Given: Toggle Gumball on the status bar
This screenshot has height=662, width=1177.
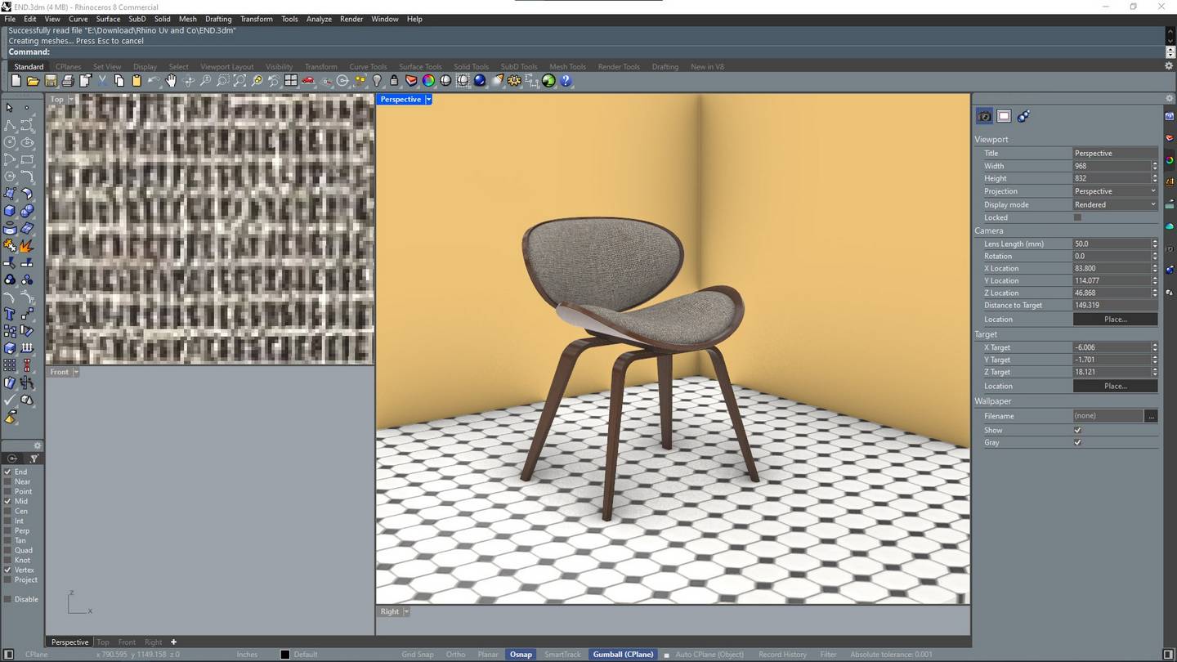Looking at the screenshot, I should [x=622, y=654].
